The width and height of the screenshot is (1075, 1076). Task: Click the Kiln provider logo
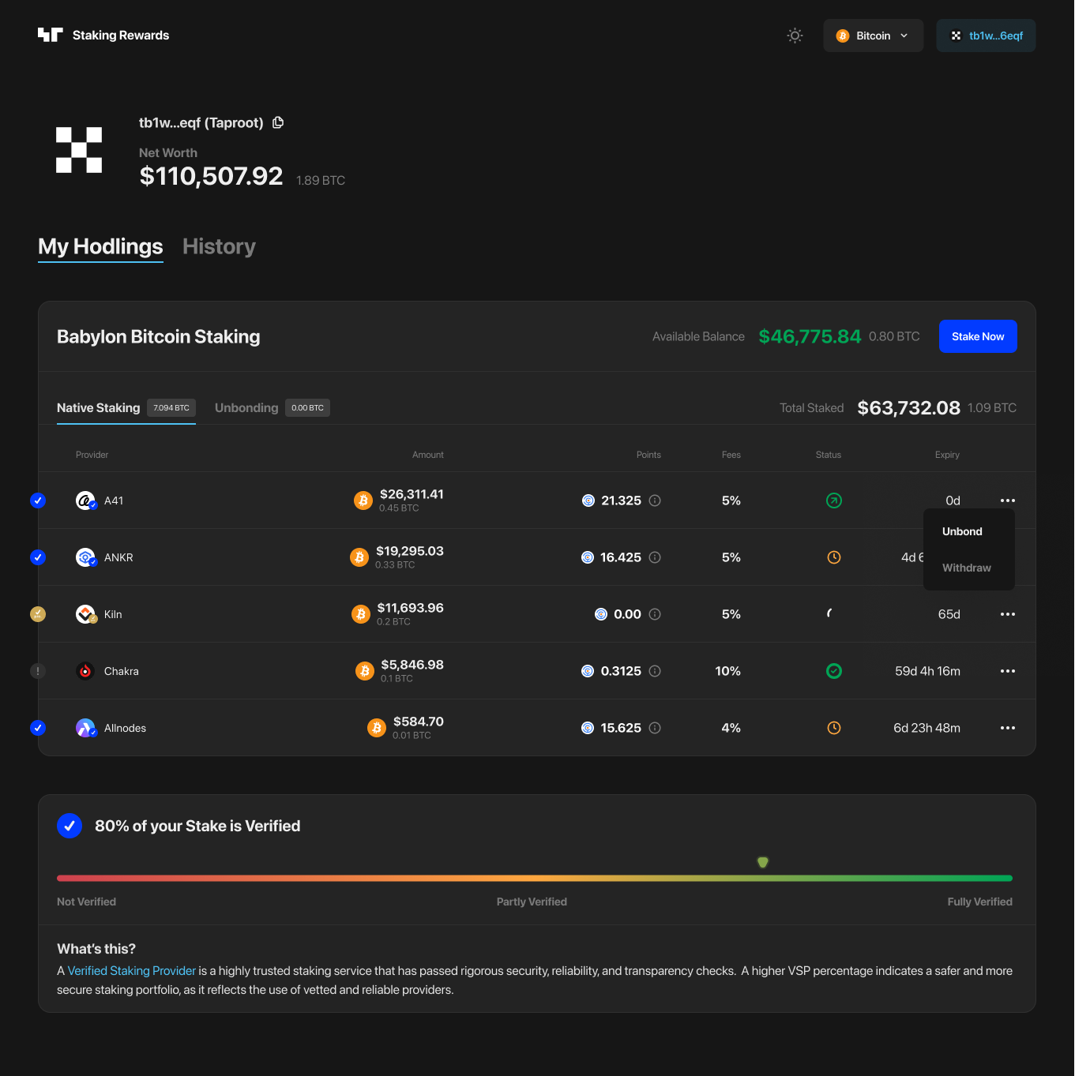[85, 614]
